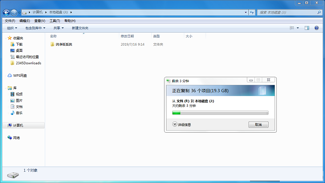
Task: Click the search magnifier icon
Action: click(x=319, y=12)
